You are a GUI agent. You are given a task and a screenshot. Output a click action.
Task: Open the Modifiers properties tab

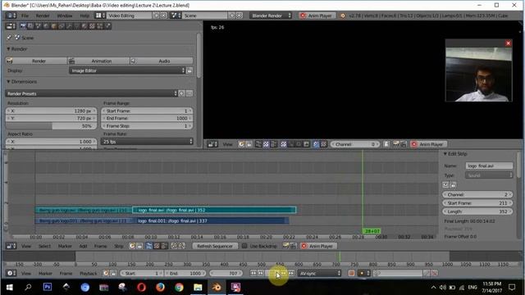(x=69, y=26)
